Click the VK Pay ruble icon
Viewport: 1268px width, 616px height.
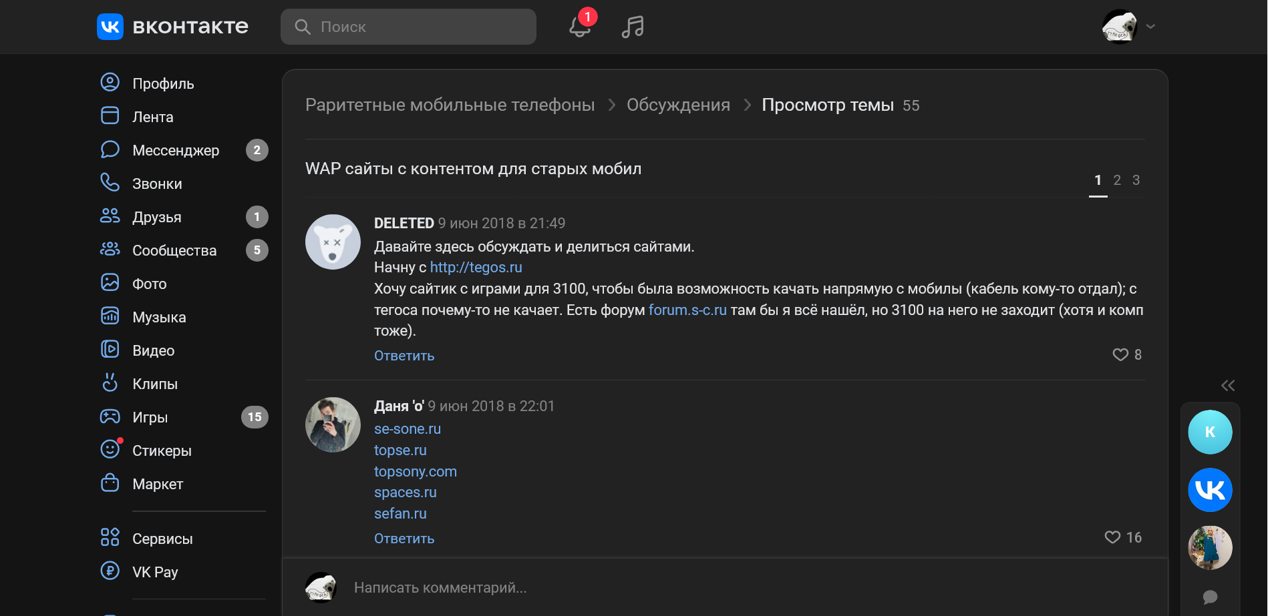(110, 571)
